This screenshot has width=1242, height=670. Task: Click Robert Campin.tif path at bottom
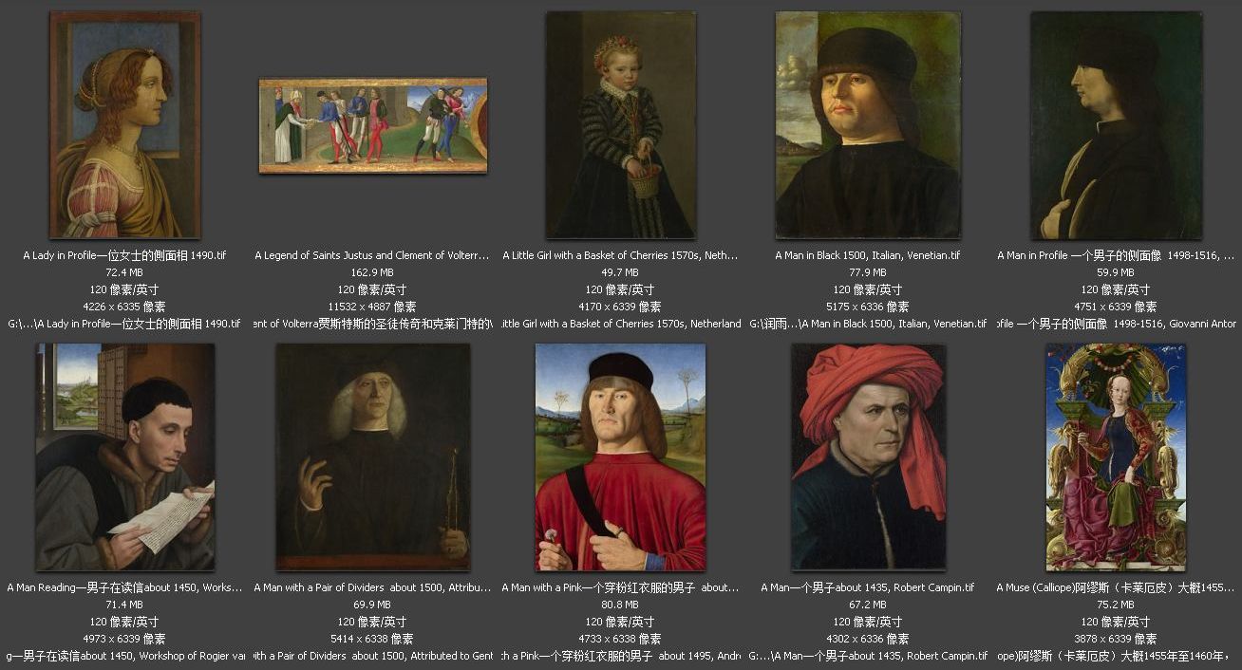868,656
